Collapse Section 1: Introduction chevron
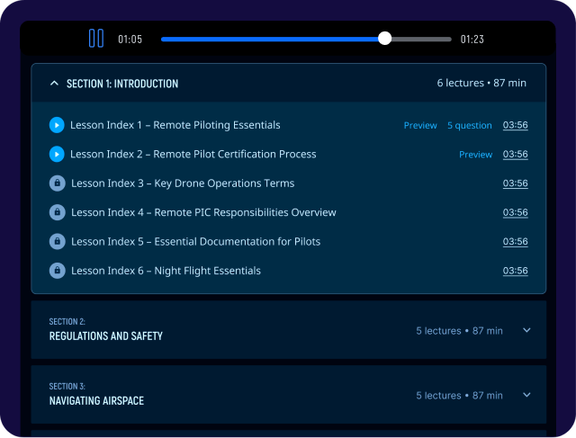Image resolution: width=576 pixels, height=438 pixels. (54, 84)
